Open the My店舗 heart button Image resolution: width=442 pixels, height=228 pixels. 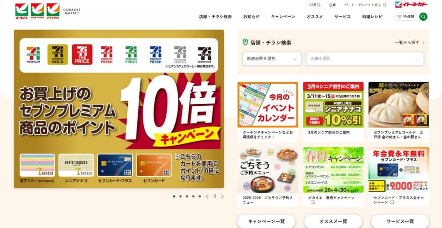click(405, 17)
